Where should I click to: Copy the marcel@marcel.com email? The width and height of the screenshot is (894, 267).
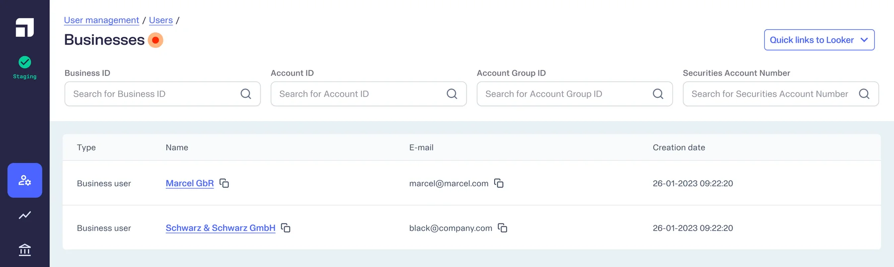tap(499, 183)
